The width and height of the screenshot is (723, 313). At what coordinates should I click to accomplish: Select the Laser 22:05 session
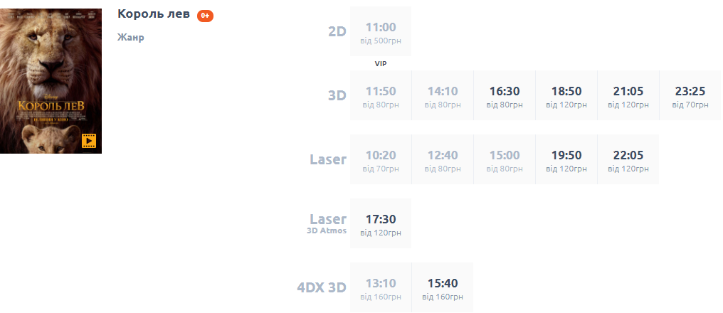(x=628, y=160)
